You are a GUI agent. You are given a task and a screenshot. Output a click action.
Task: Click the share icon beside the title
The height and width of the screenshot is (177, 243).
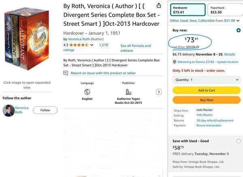click(158, 6)
